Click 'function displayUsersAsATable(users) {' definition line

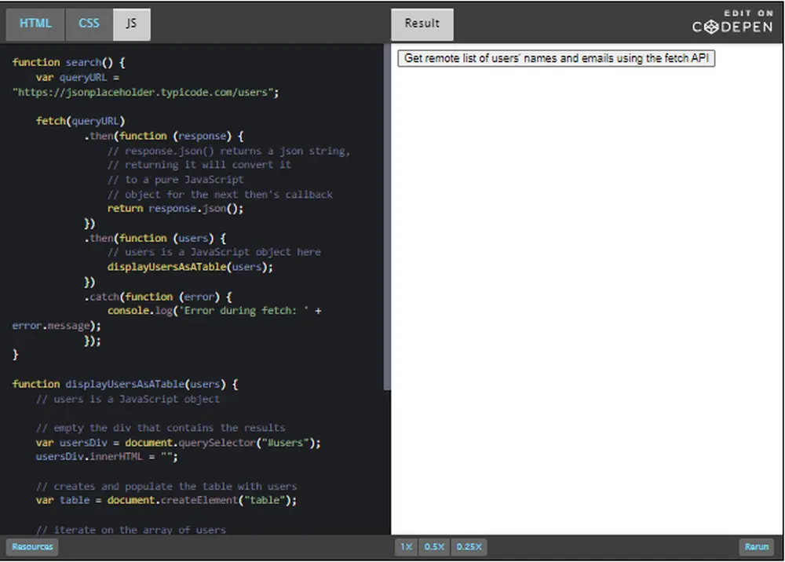(x=125, y=384)
